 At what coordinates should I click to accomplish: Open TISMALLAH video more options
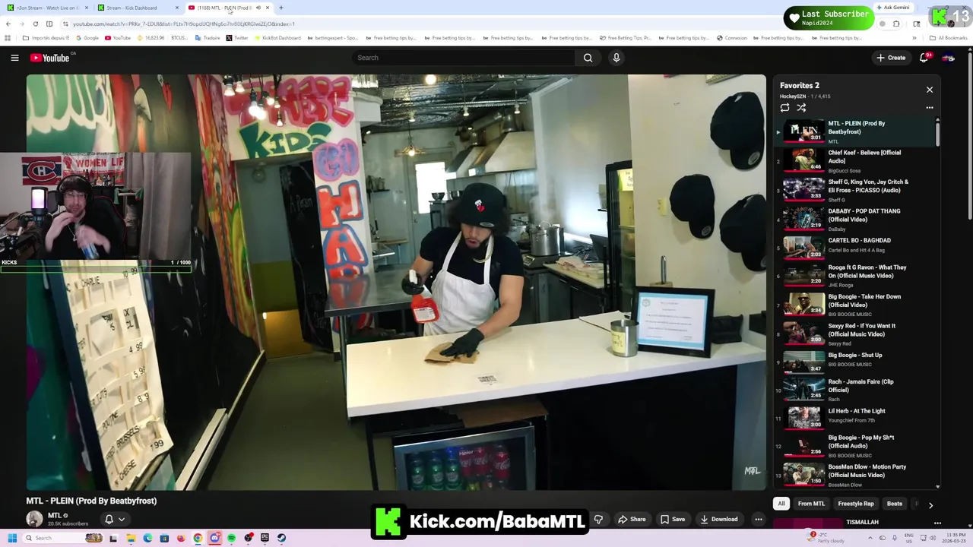pos(937,523)
